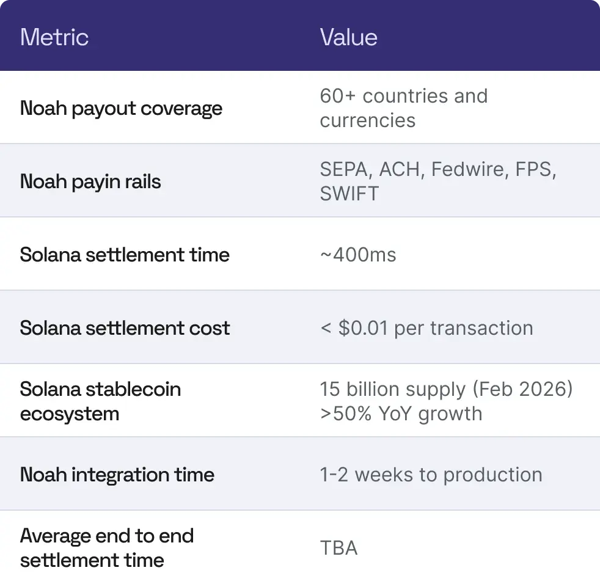Select the Solana settlement time label

click(x=125, y=255)
